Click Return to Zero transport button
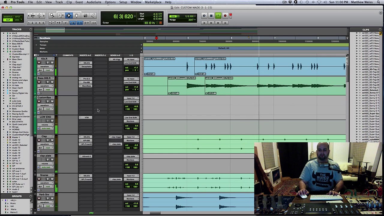Screen dimensions: 384x216 [x=204, y=23]
